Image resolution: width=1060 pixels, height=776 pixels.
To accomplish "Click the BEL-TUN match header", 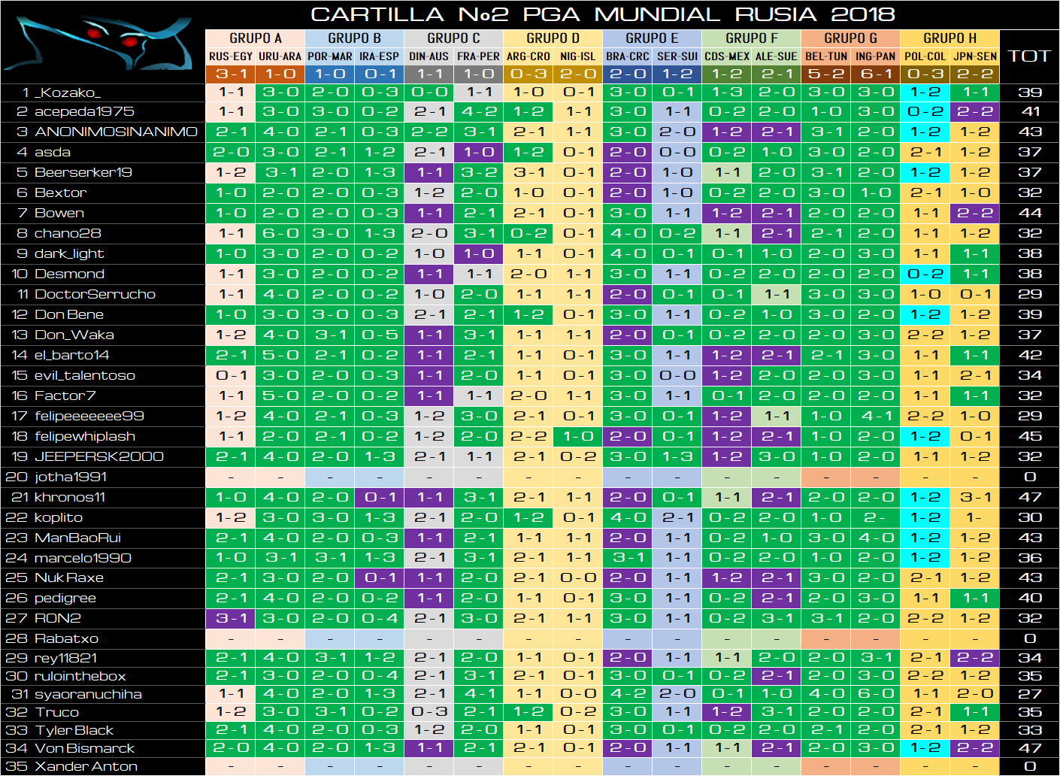I will 826,56.
